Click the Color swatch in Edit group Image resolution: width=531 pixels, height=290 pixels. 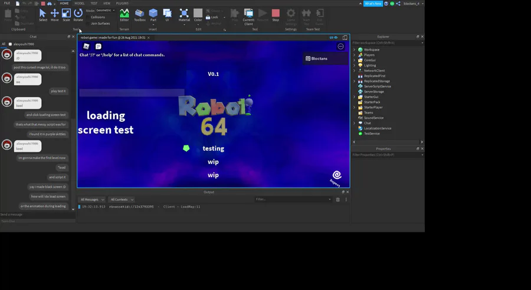198,13
